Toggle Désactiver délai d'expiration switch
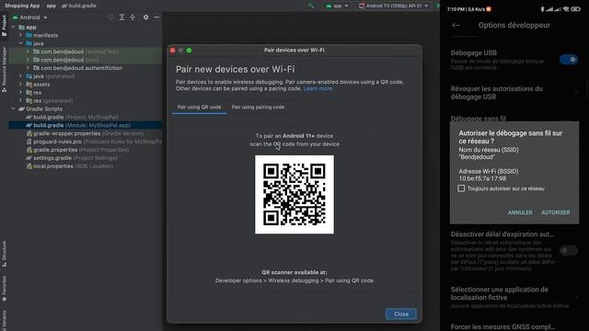 coord(569,250)
